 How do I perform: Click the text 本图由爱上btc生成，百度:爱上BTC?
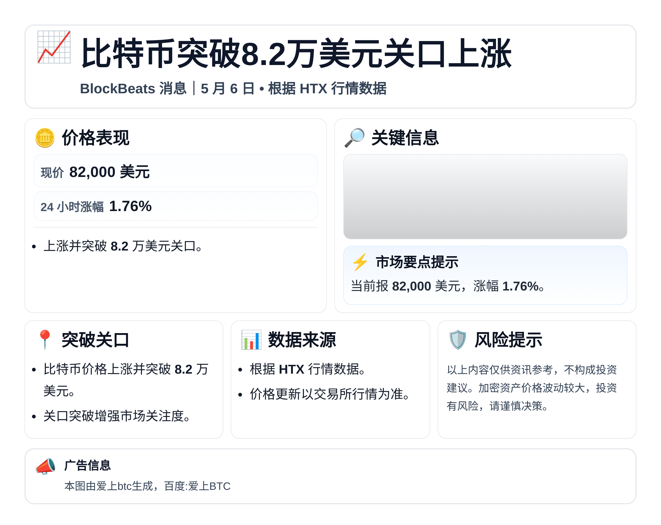click(x=147, y=486)
